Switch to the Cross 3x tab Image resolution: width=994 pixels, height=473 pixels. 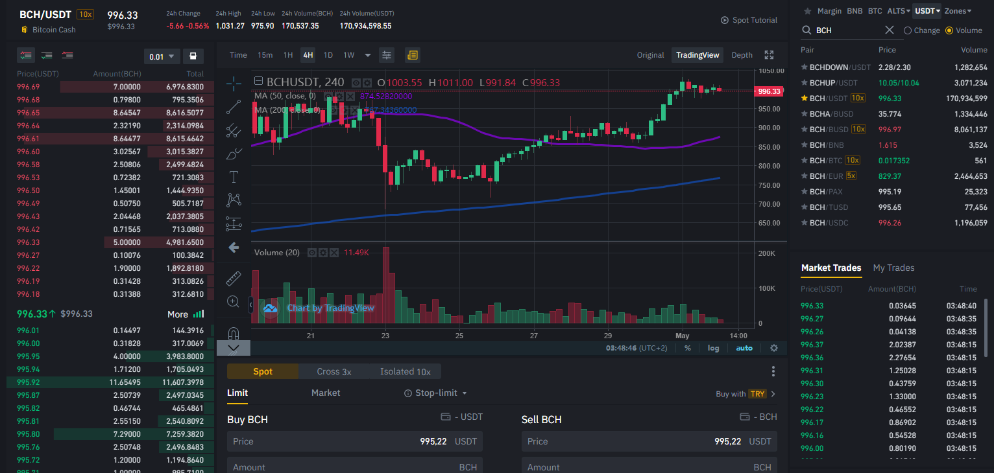pos(334,371)
